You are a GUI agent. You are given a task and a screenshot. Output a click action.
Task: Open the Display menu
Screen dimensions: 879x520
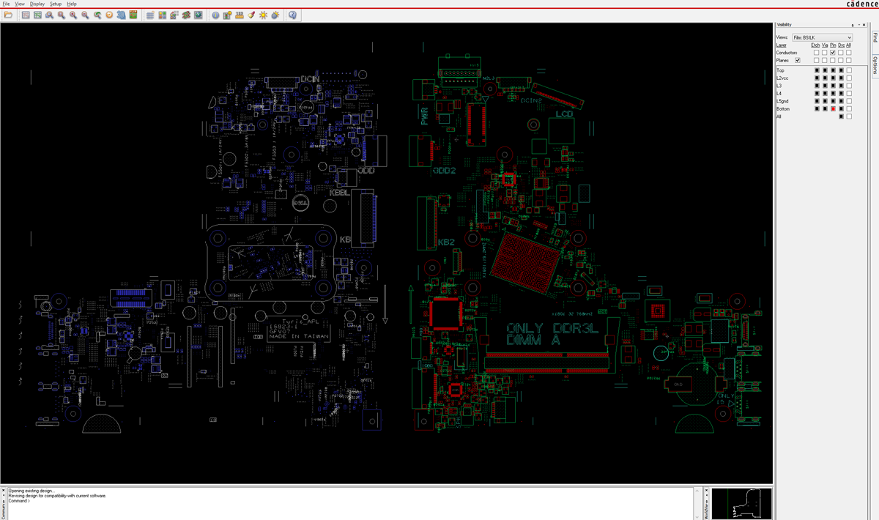37,4
